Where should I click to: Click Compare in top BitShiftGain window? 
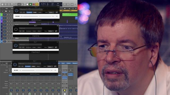[x=29, y=12]
